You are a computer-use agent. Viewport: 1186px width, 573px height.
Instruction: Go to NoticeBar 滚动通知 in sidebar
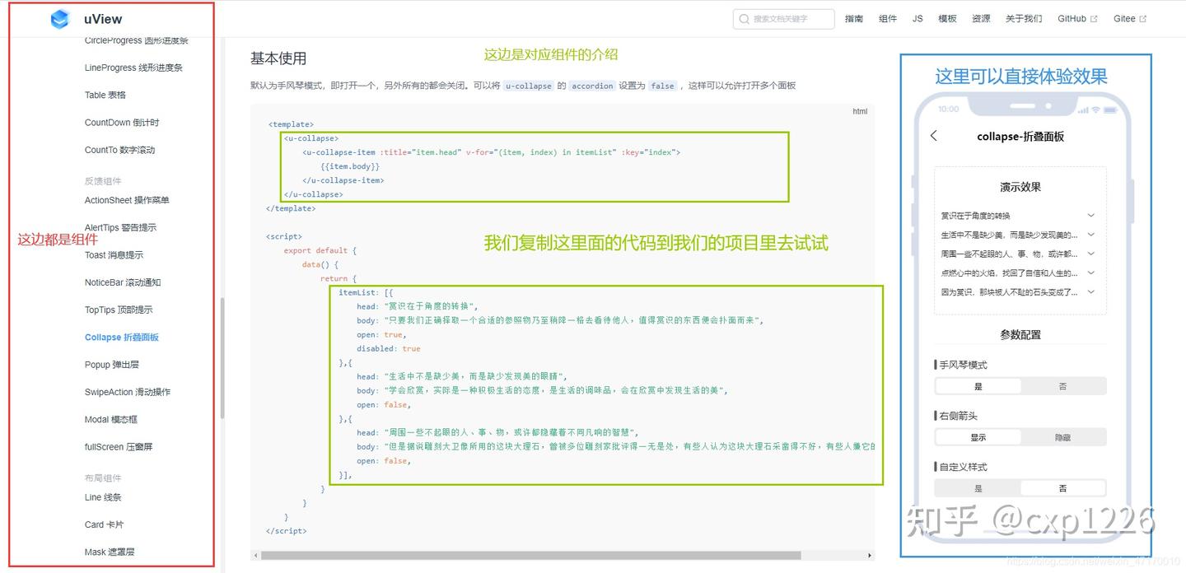coord(123,282)
